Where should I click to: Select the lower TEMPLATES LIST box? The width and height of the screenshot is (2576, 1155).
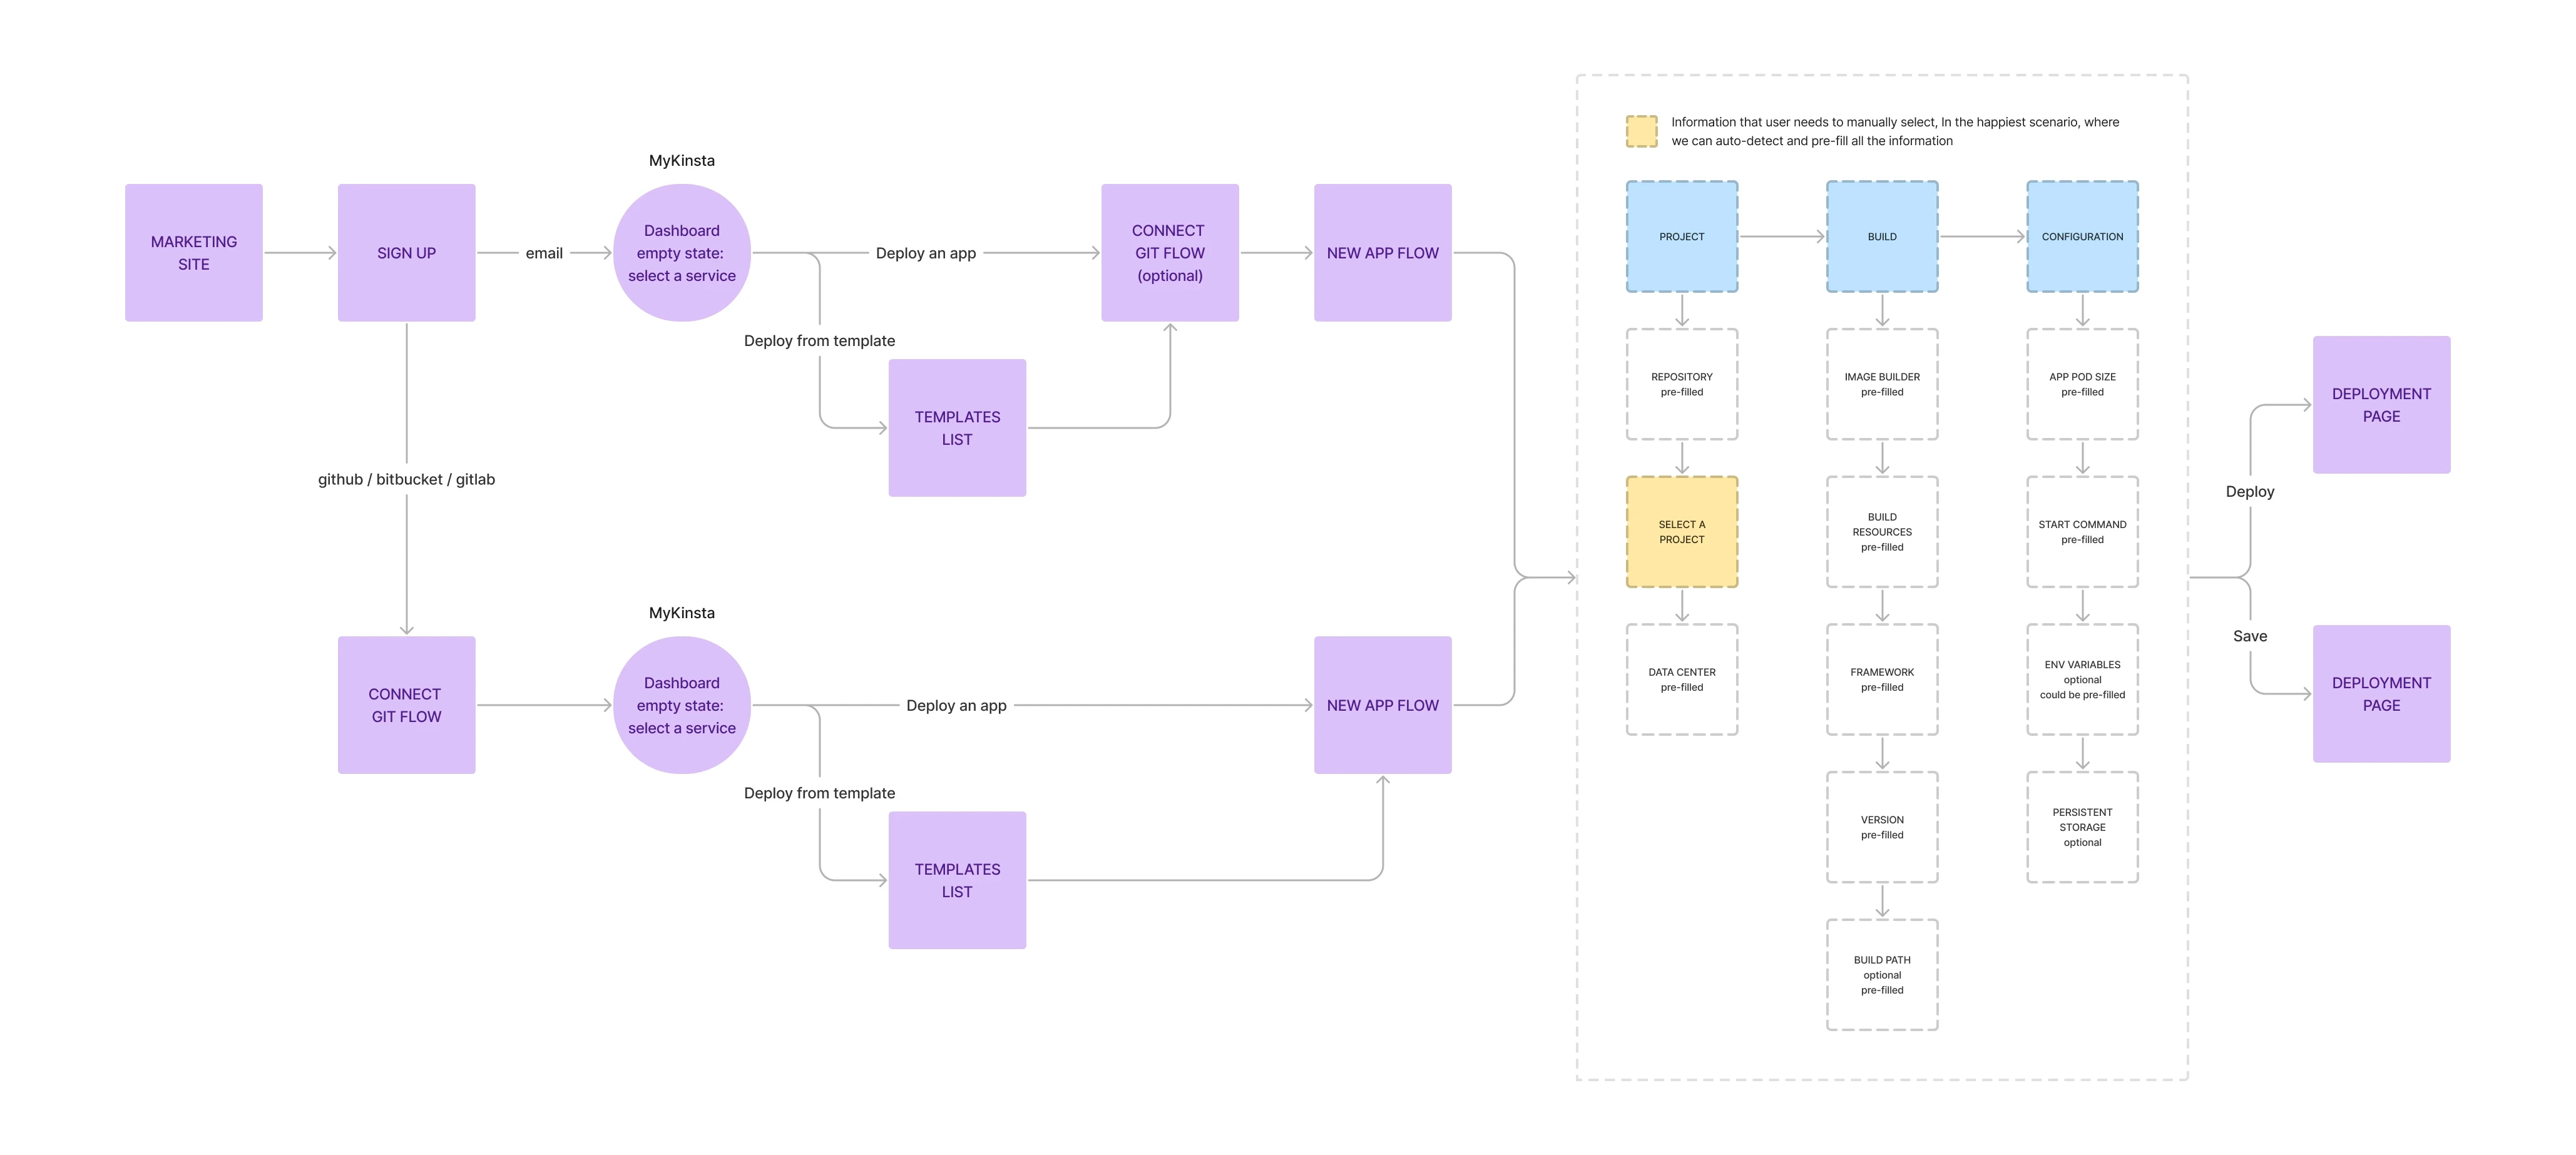957,880
